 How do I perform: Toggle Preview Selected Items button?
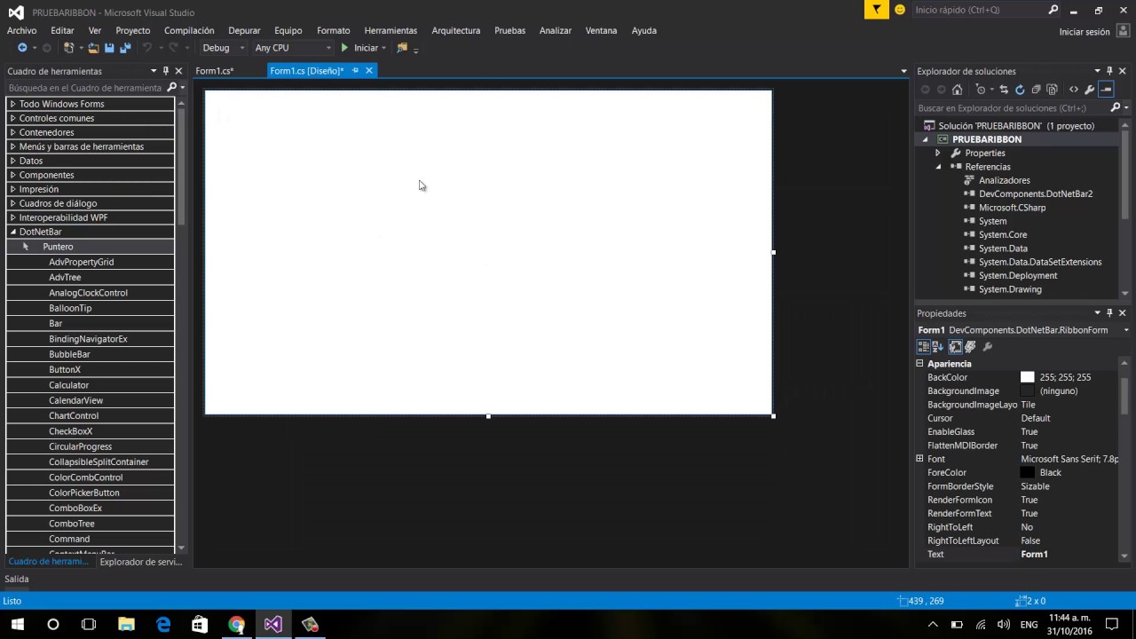point(1106,90)
